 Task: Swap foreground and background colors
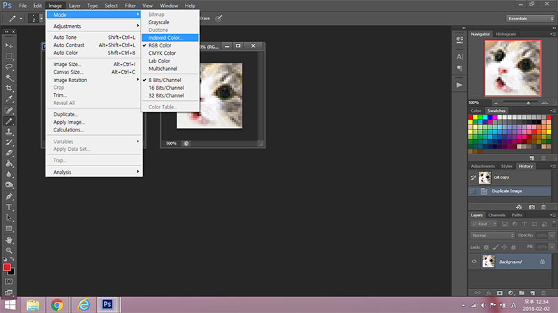click(x=13, y=259)
